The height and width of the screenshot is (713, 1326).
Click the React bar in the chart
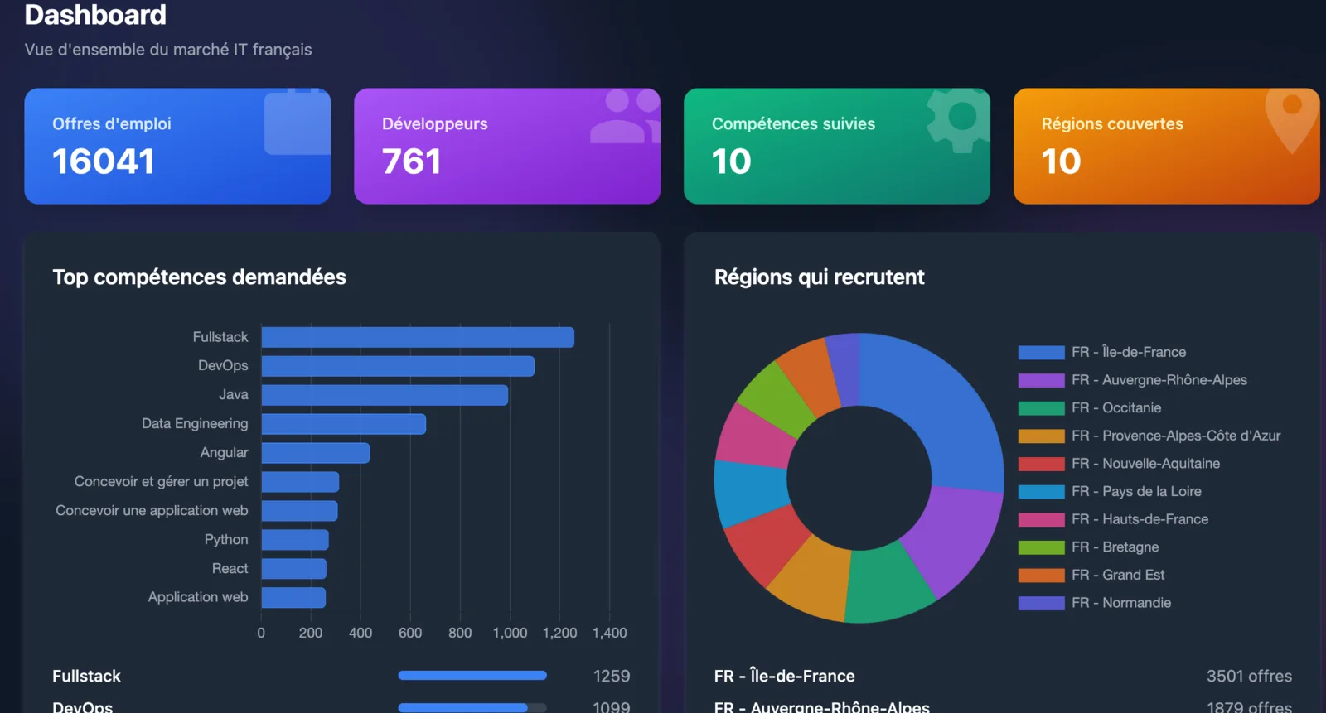[x=294, y=569]
